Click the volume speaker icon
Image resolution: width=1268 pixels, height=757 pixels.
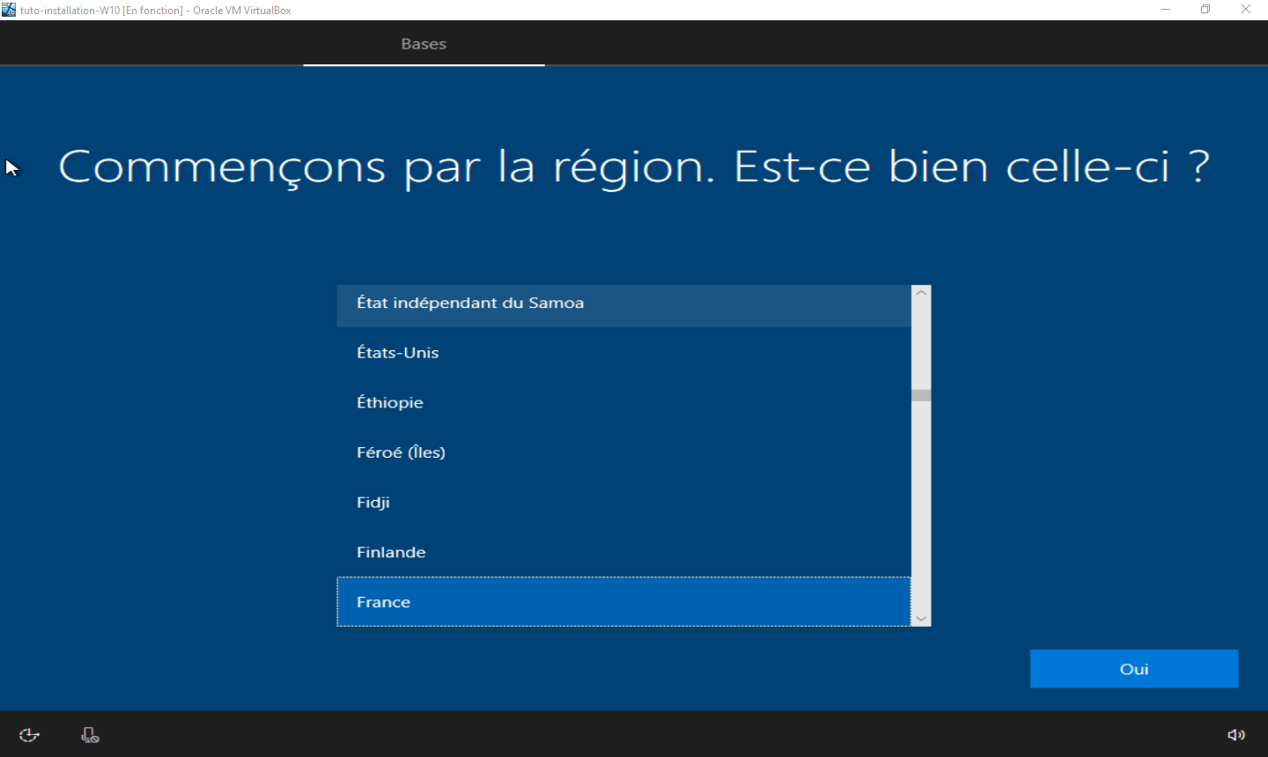click(x=1236, y=735)
